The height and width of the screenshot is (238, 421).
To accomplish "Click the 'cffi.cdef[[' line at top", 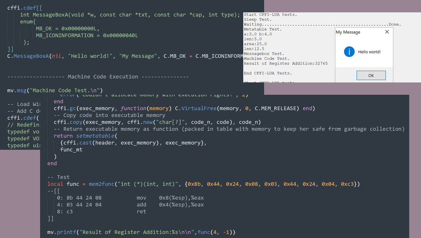I will click(x=24, y=8).
